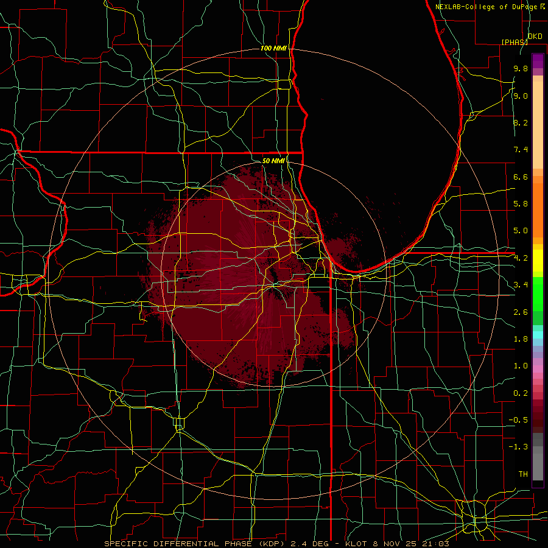Click the gray band near TH
Image resolution: width=548 pixels, height=548 pixels.
click(538, 467)
